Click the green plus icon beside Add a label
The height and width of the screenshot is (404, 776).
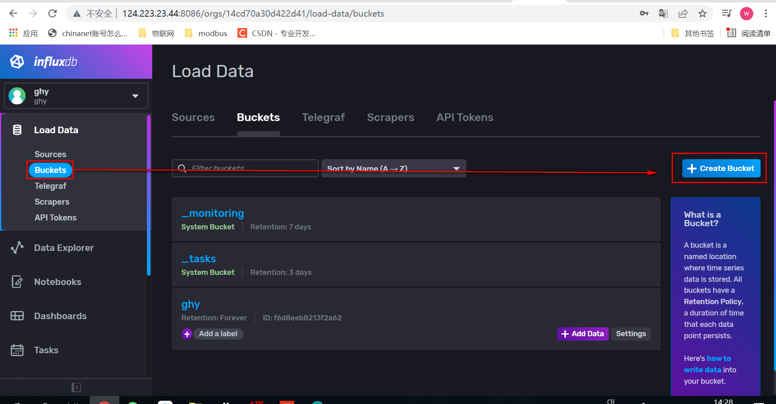(x=187, y=333)
